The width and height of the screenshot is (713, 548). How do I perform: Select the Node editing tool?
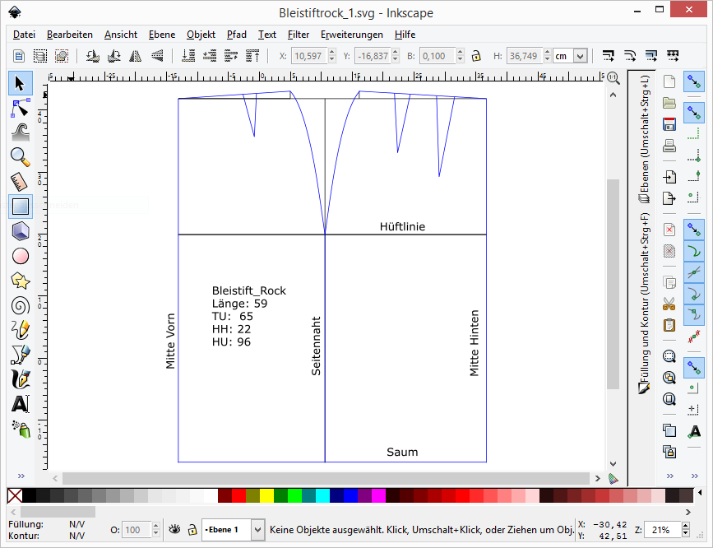pyautogui.click(x=21, y=107)
